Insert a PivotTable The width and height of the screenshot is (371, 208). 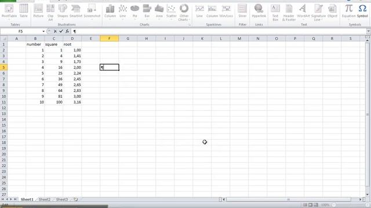[9, 12]
